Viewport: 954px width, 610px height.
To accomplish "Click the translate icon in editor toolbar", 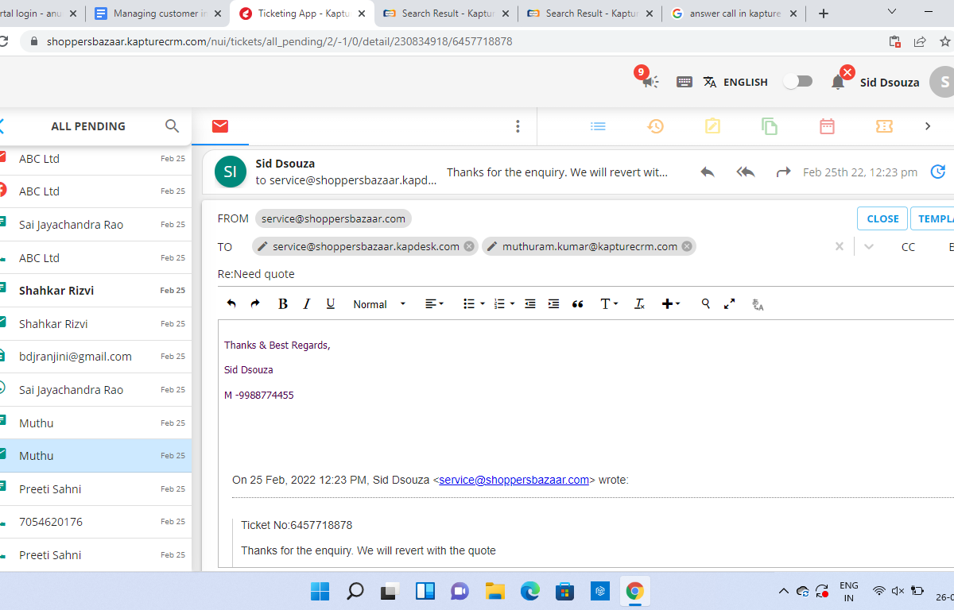I will tap(758, 304).
